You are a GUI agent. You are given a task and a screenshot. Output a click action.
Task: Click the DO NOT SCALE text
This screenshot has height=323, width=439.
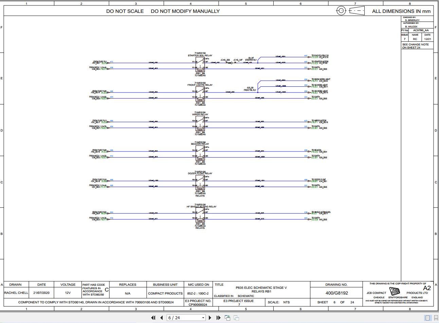(x=125, y=11)
